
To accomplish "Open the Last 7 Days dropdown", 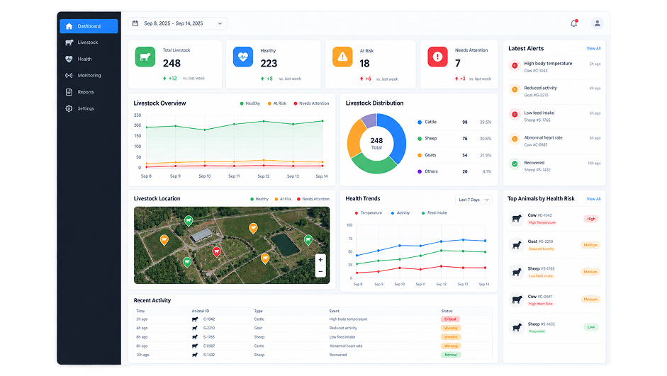I will coord(473,200).
